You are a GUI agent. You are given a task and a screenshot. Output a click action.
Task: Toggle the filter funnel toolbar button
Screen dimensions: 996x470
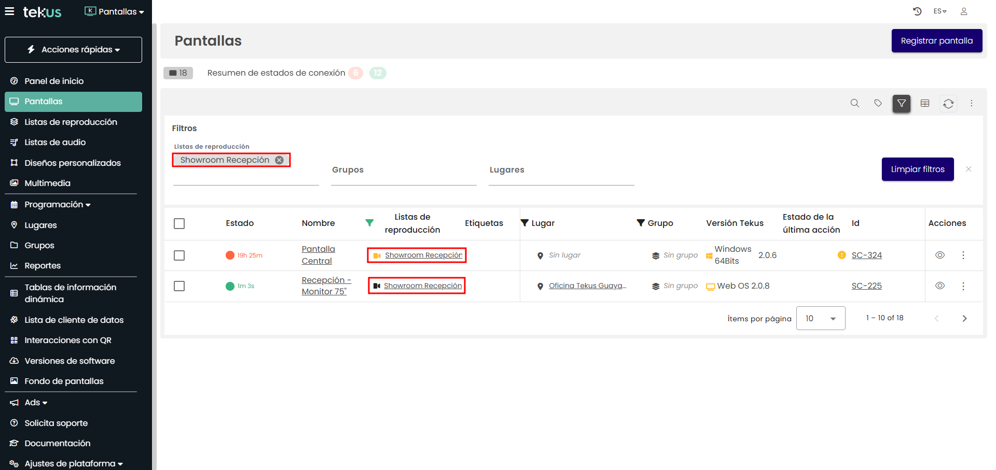coord(901,104)
